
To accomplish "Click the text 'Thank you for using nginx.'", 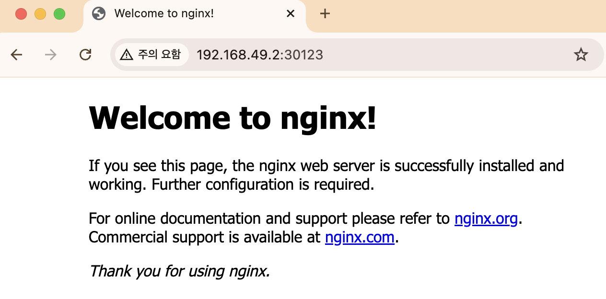I will [179, 271].
